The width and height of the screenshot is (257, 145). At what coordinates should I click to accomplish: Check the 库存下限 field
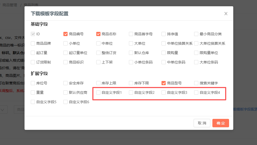(x=131, y=83)
